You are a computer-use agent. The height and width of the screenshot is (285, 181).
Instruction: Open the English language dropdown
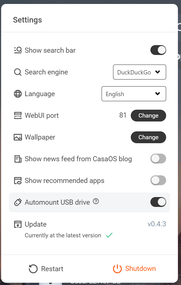134,94
